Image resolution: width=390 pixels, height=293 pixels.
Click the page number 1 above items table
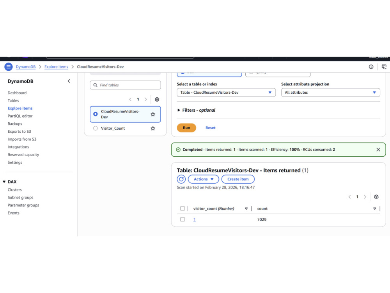[357, 197]
